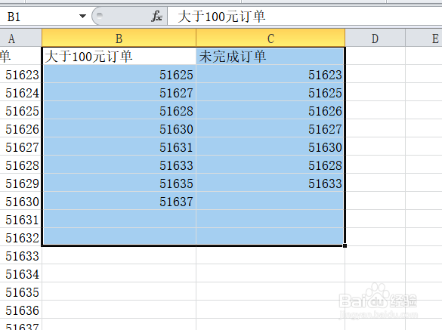
Task: Select column A cell with 51633
Action: point(20,255)
